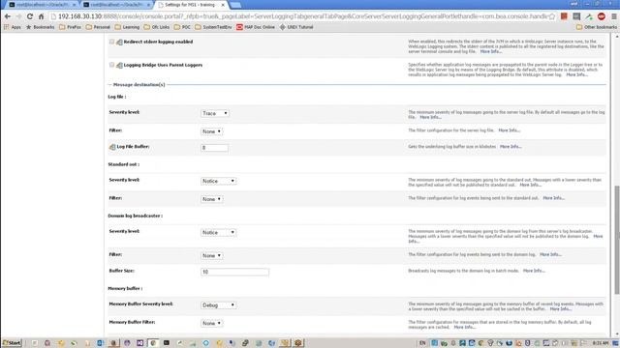Viewport: 620px width, 348px height.
Task: Open More Info link for Log file Filter
Action: 509,130
